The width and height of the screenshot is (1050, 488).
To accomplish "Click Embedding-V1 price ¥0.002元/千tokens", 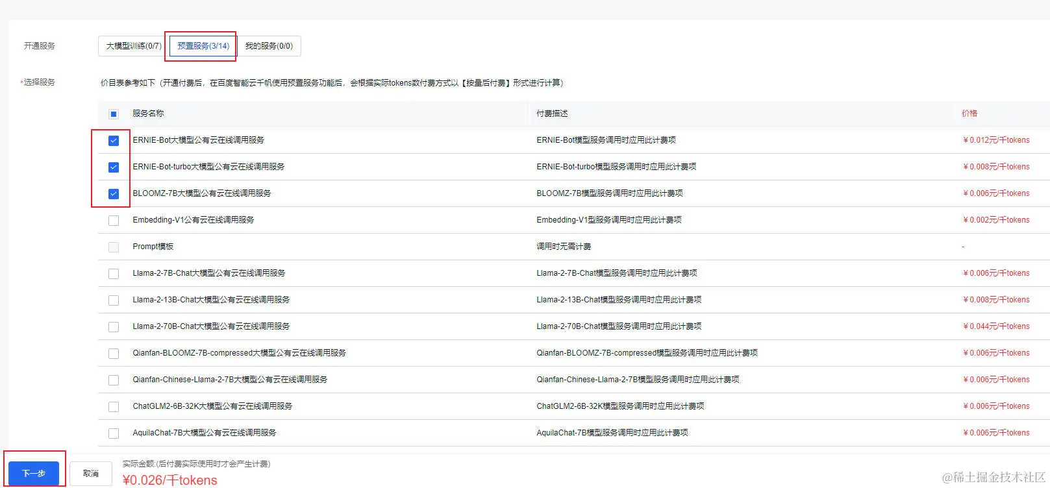I will [x=996, y=220].
